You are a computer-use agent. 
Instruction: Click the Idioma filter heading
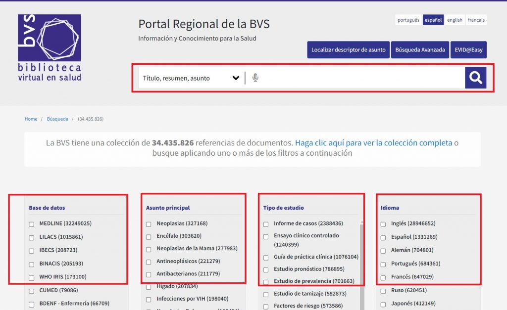click(390, 208)
